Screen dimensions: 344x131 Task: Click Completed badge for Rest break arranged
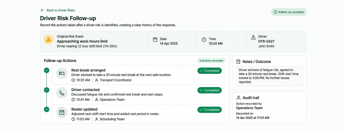(x=210, y=71)
